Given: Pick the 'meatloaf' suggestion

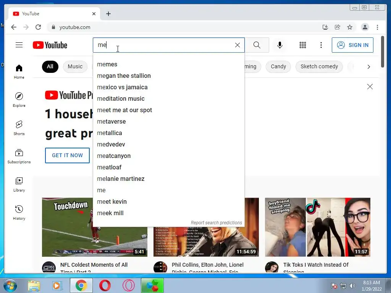Looking at the screenshot, I should click(x=169, y=167).
